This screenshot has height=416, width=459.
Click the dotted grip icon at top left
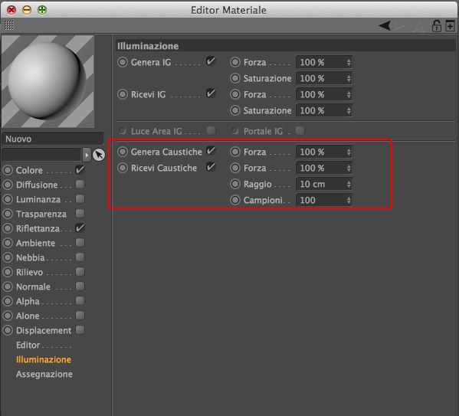pyautogui.click(x=9, y=25)
